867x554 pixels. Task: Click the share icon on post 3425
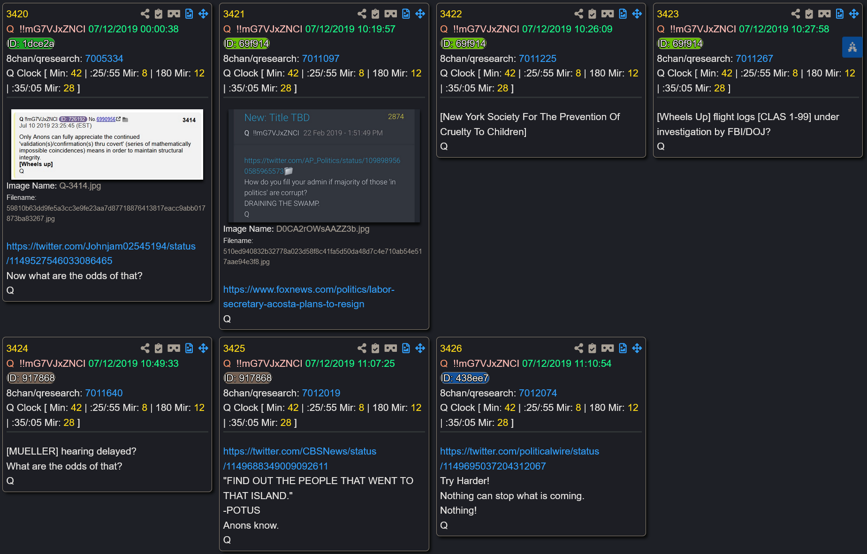[362, 348]
